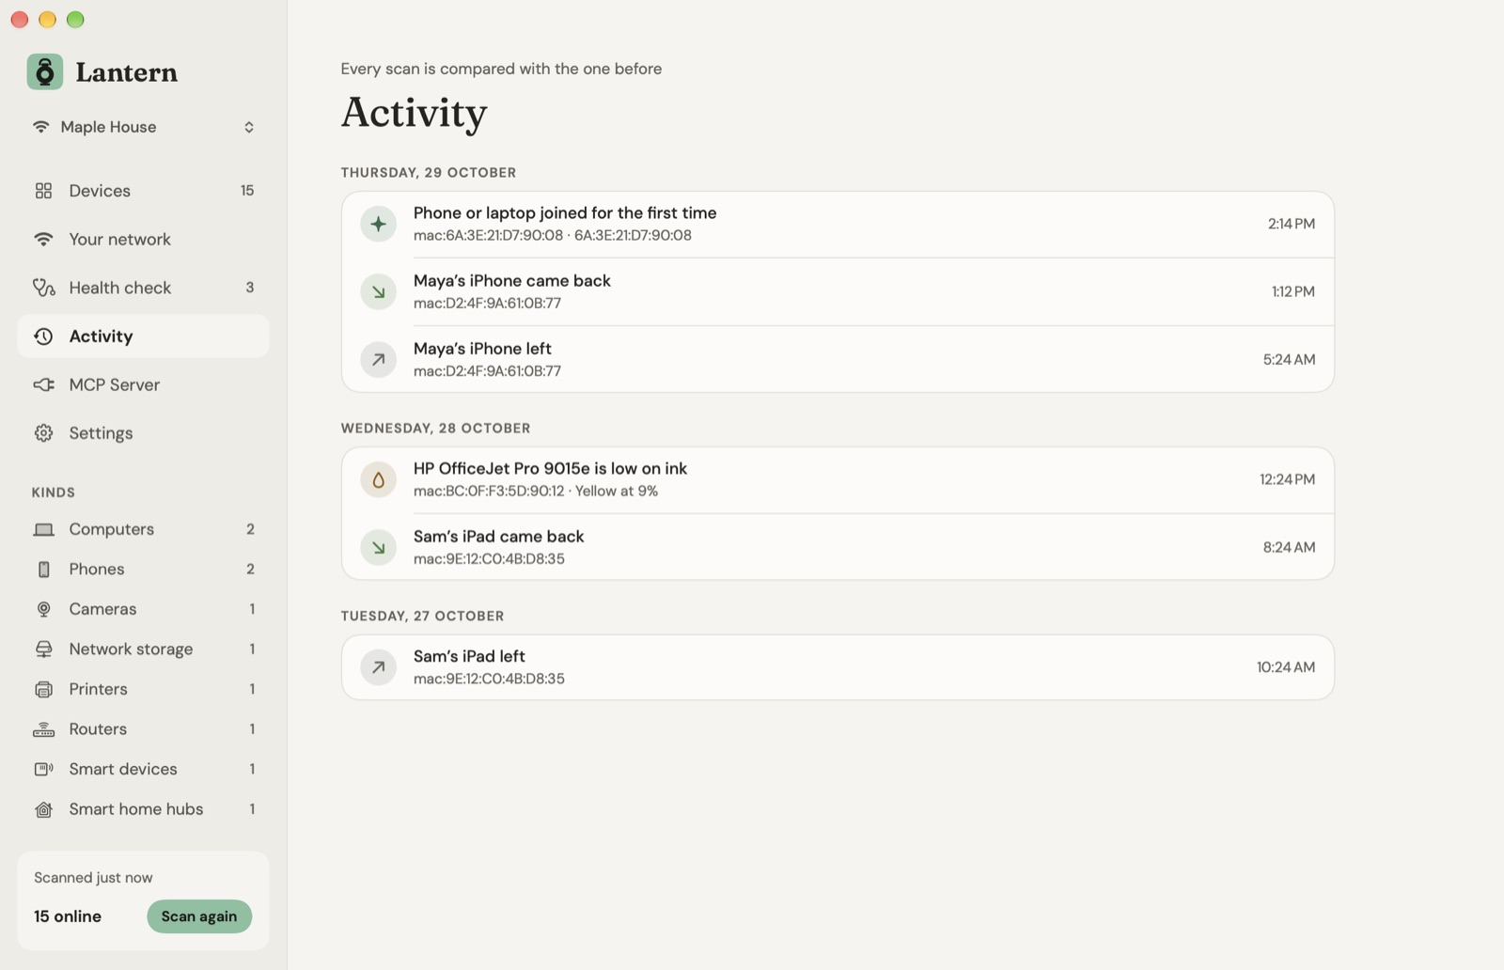Click the '15 online' status text
This screenshot has height=970, width=1504.
click(x=68, y=916)
